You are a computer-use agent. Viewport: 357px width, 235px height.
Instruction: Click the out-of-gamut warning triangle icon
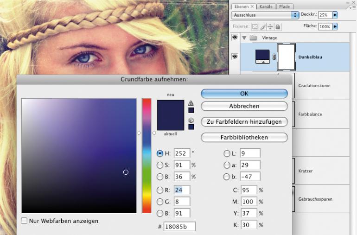tap(191, 103)
